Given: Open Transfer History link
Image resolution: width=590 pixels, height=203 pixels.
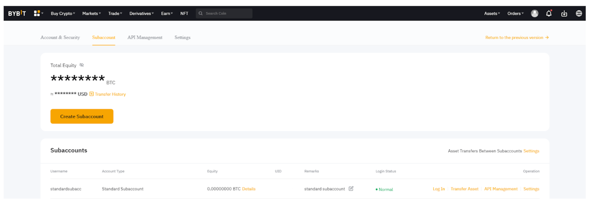Looking at the screenshot, I should pos(110,94).
